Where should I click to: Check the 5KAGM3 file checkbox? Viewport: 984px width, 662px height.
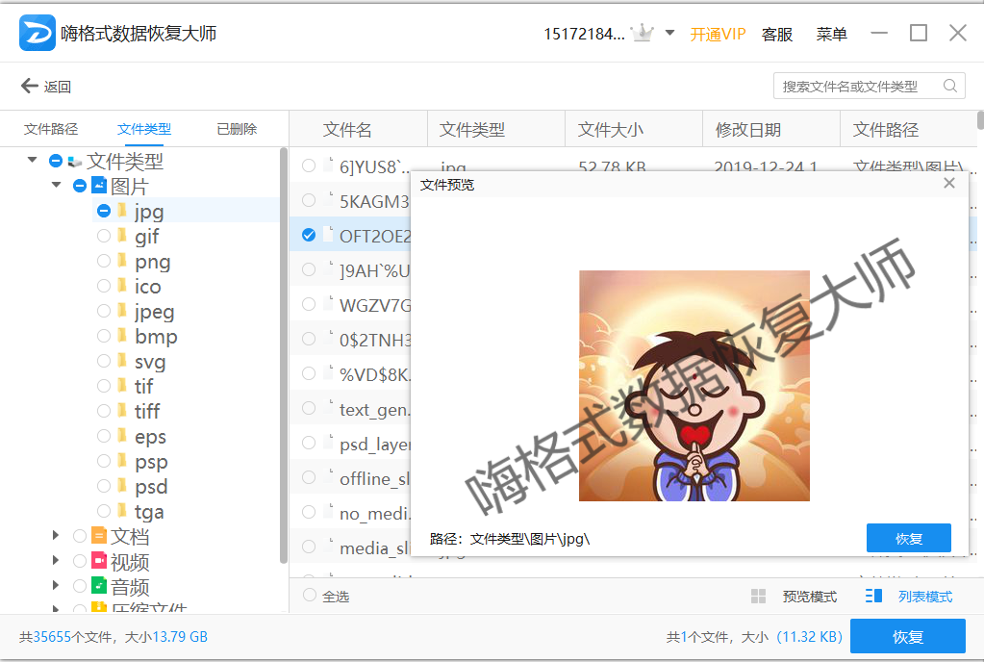click(x=309, y=200)
